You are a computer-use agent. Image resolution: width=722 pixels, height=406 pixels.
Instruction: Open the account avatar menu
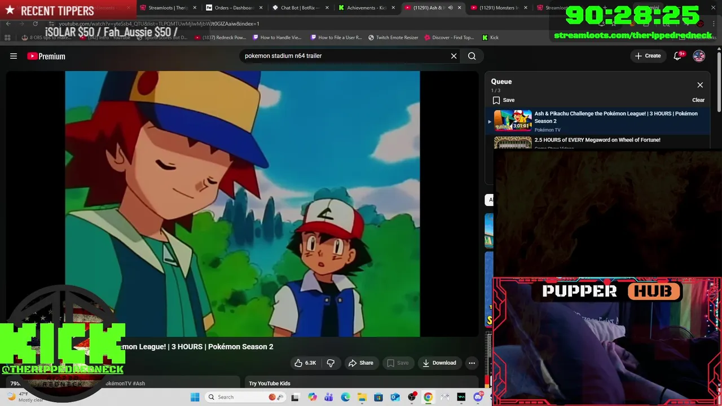pos(699,56)
